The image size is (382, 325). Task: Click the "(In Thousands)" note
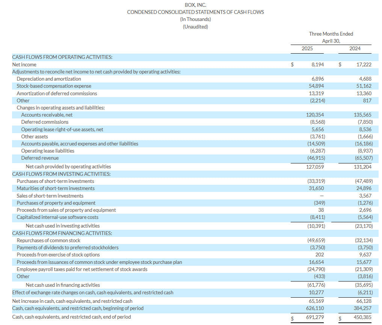(x=195, y=19)
